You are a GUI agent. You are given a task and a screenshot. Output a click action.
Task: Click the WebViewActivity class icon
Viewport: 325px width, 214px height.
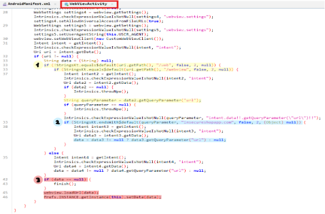click(x=67, y=4)
